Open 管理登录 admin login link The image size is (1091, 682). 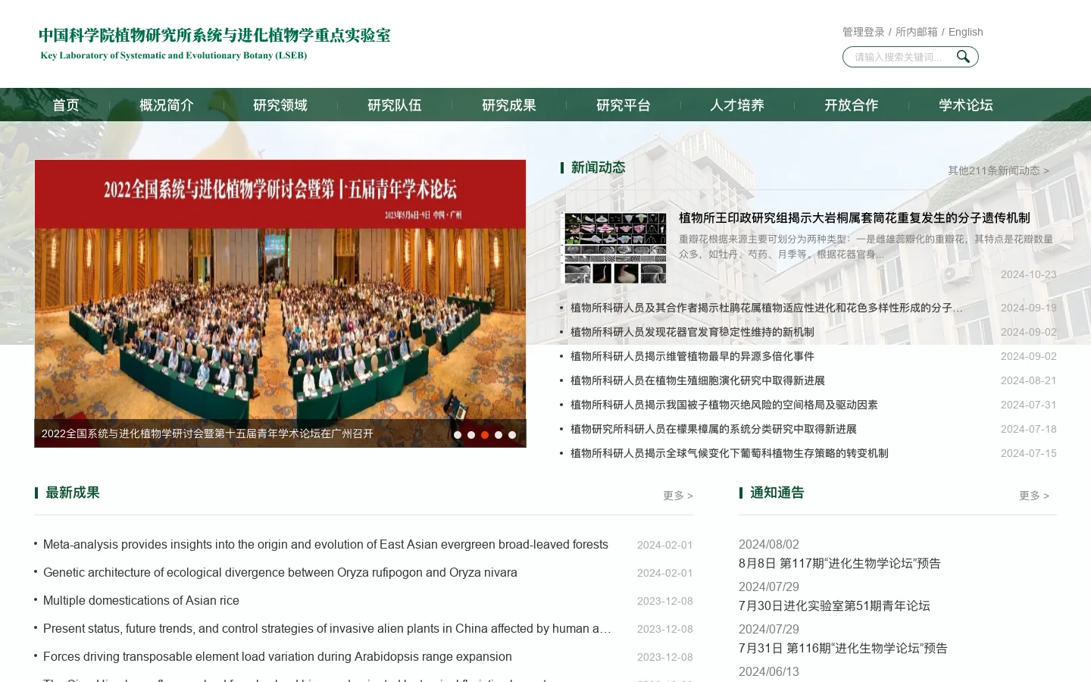click(864, 32)
